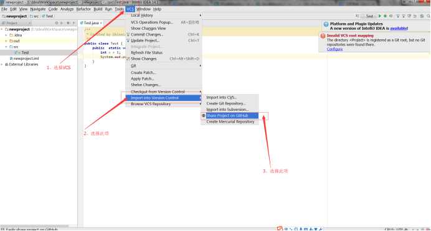Open the File menu
This screenshot has width=431, height=231.
click(4, 9)
